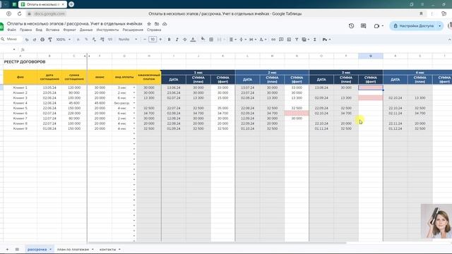Apply currency format to the cell

78,40
